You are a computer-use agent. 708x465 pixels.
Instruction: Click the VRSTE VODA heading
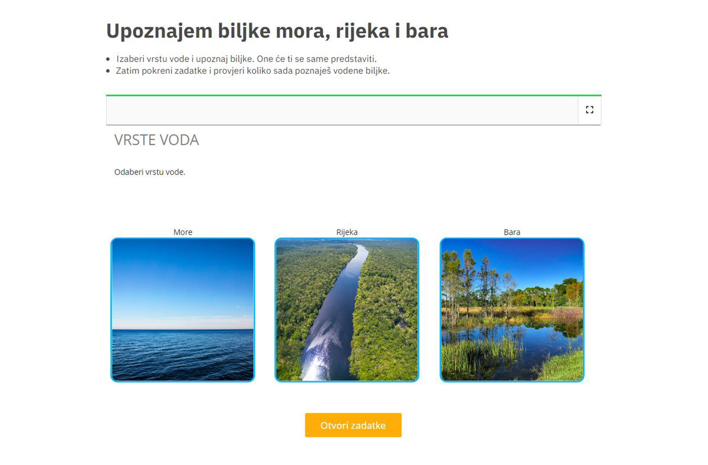pyautogui.click(x=156, y=140)
